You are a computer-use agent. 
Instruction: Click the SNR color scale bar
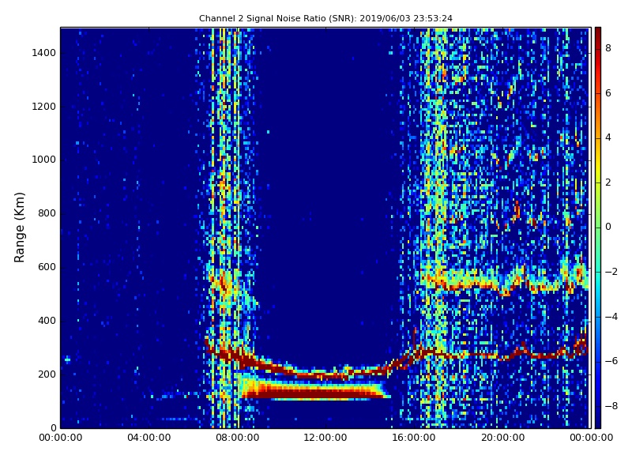[x=598, y=228]
